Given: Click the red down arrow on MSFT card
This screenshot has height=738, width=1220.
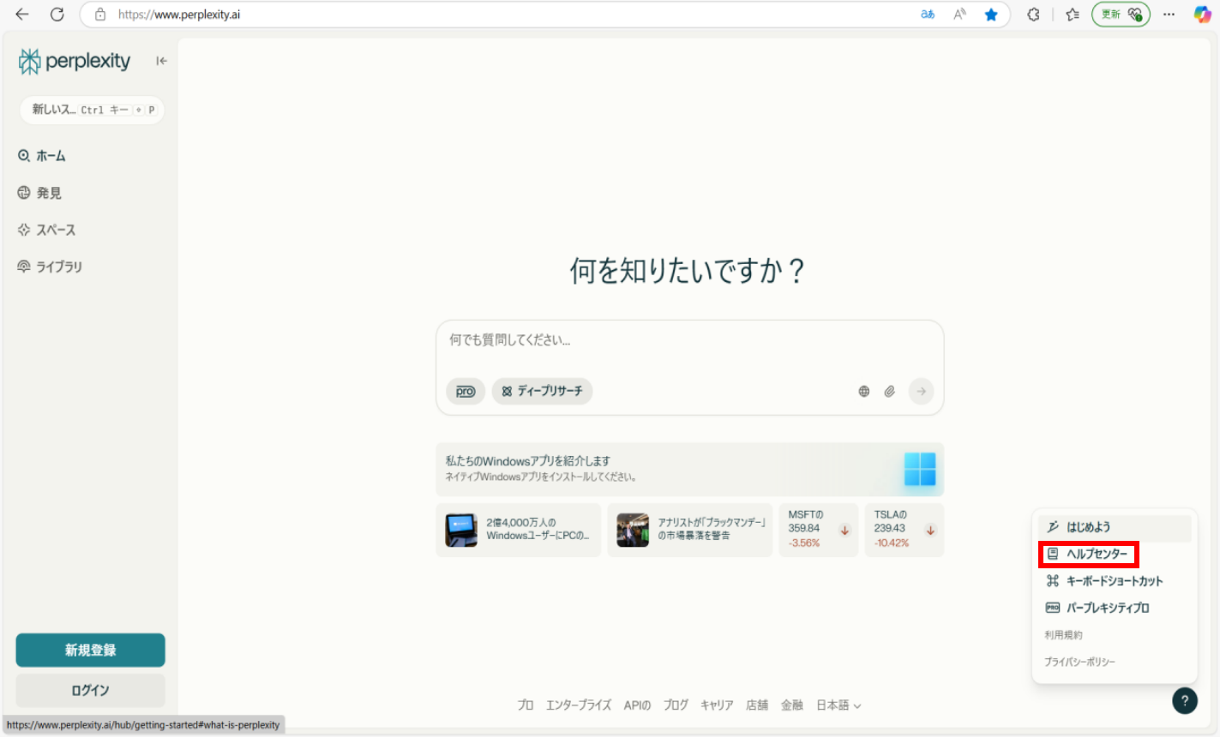Looking at the screenshot, I should 844,531.
